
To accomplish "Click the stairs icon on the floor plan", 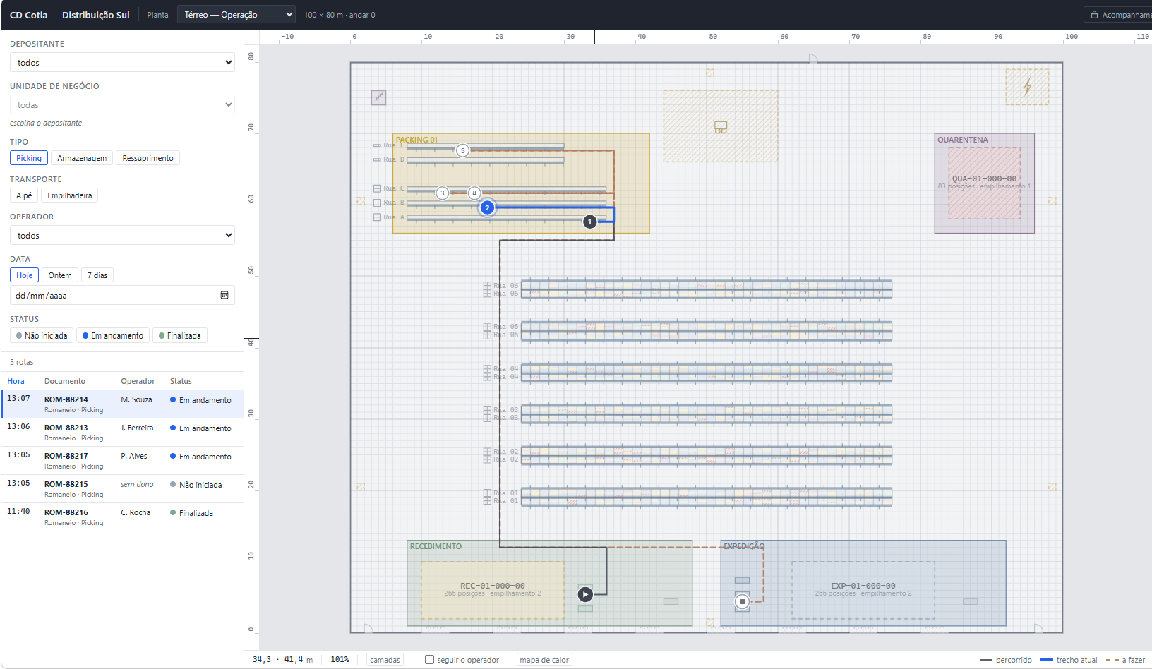I will (x=378, y=97).
